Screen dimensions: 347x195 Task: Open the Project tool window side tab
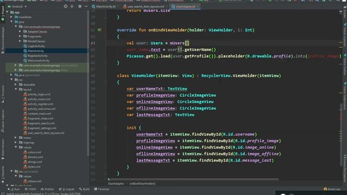coord(3,13)
